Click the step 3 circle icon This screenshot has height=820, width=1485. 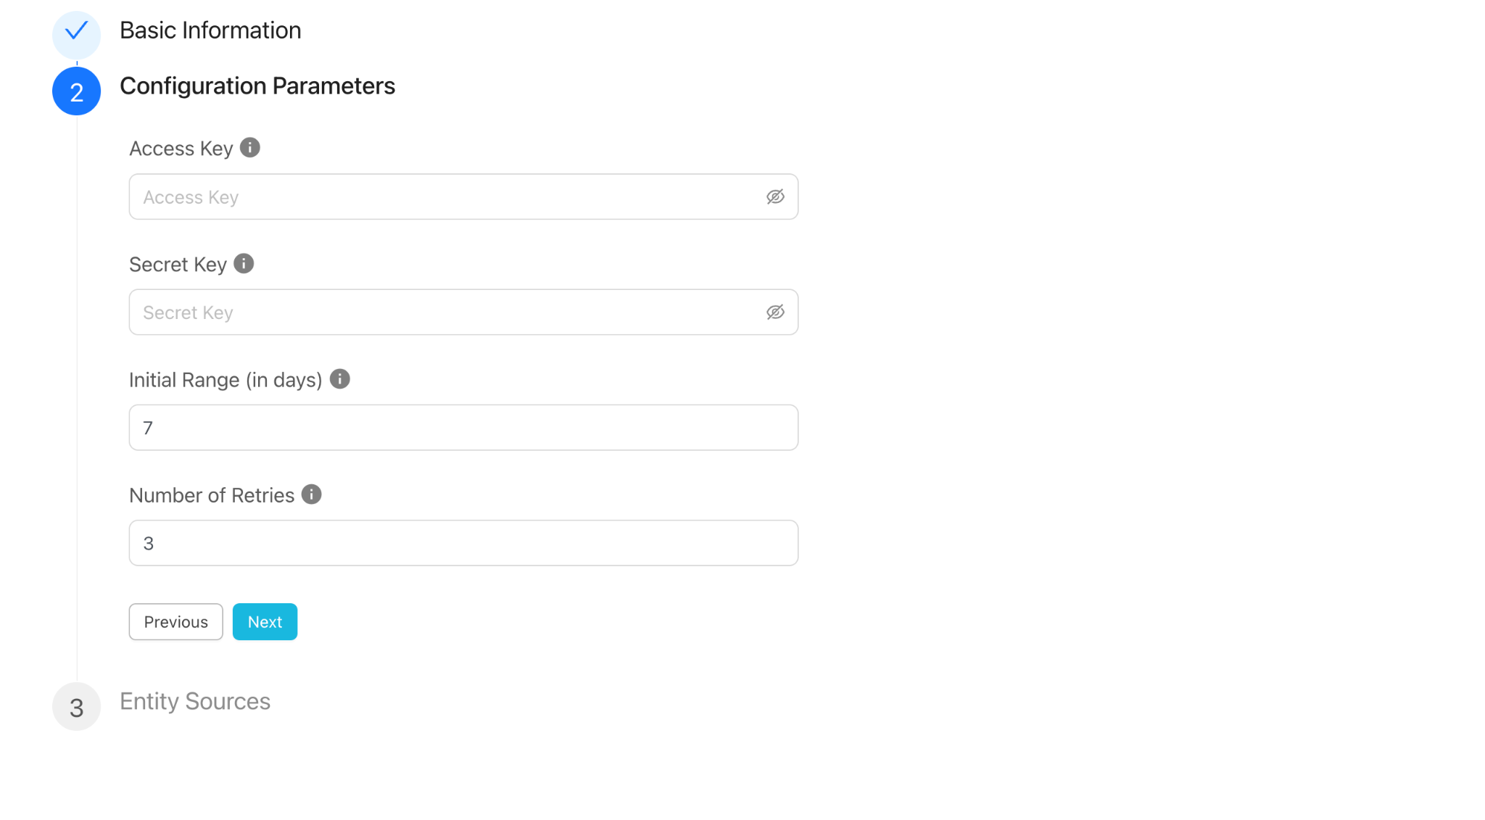[x=76, y=707]
